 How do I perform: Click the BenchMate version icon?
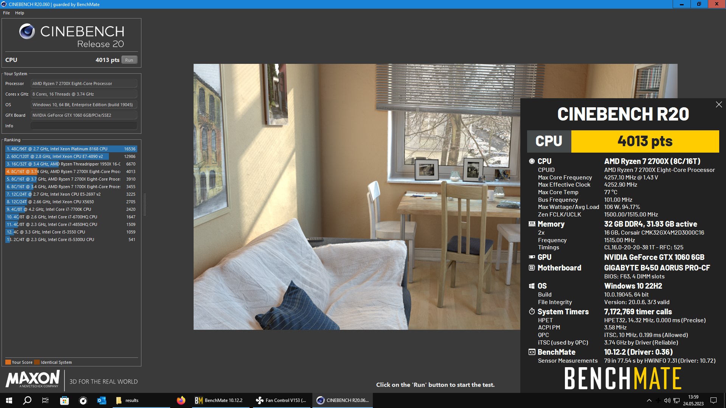click(532, 352)
